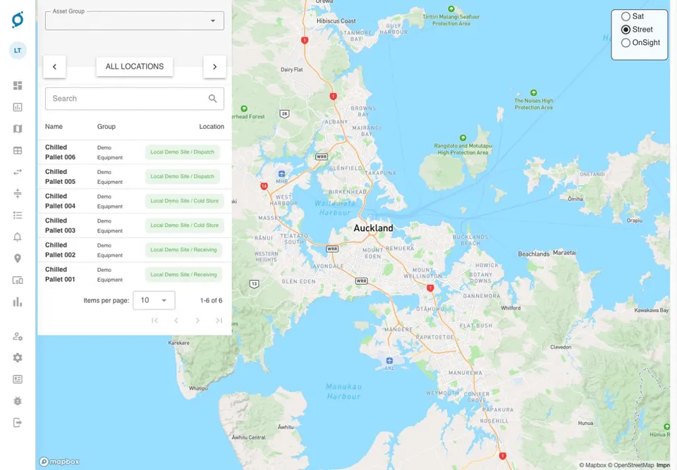Open the notifications bell icon
Image resolution: width=677 pixels, height=470 pixels.
click(x=18, y=237)
